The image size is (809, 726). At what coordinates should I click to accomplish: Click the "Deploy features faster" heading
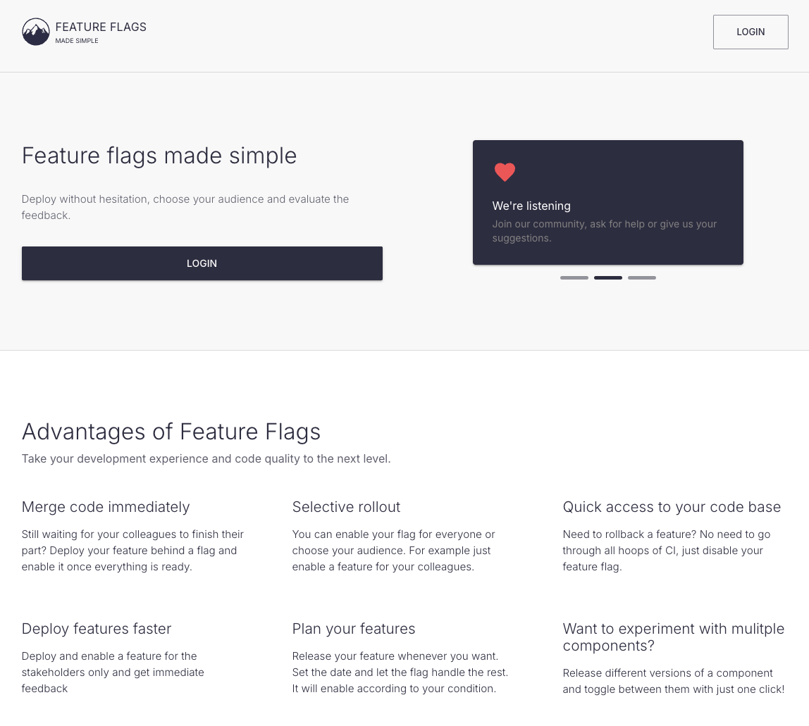click(x=97, y=629)
